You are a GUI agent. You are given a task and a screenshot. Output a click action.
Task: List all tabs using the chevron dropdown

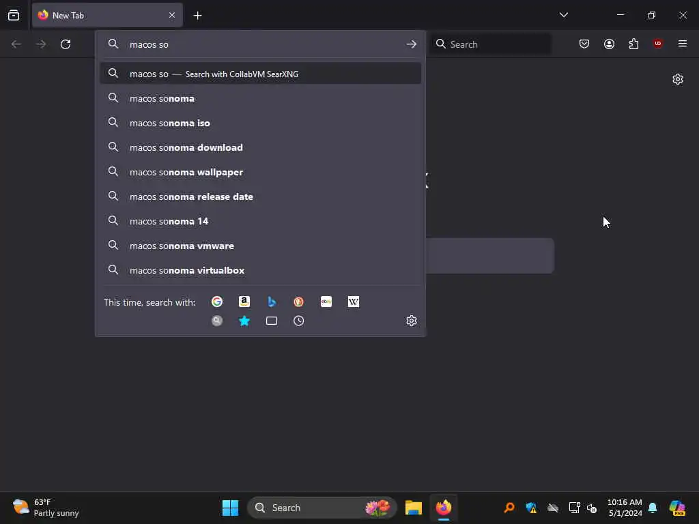tap(563, 15)
